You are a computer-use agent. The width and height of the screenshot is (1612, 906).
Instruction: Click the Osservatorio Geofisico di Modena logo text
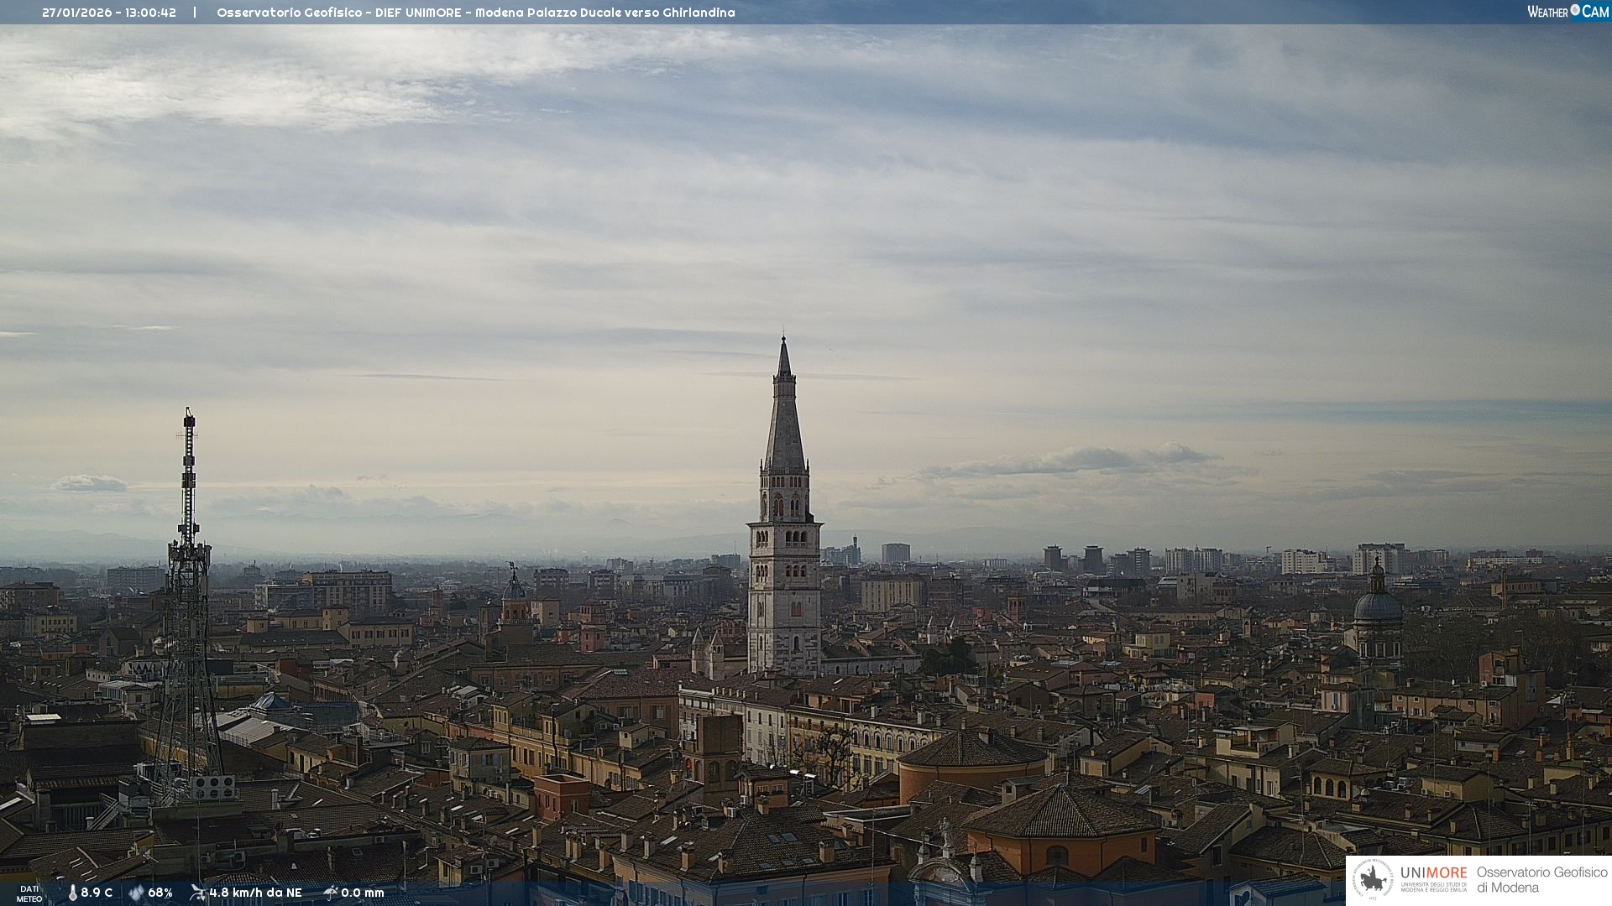point(1541,880)
